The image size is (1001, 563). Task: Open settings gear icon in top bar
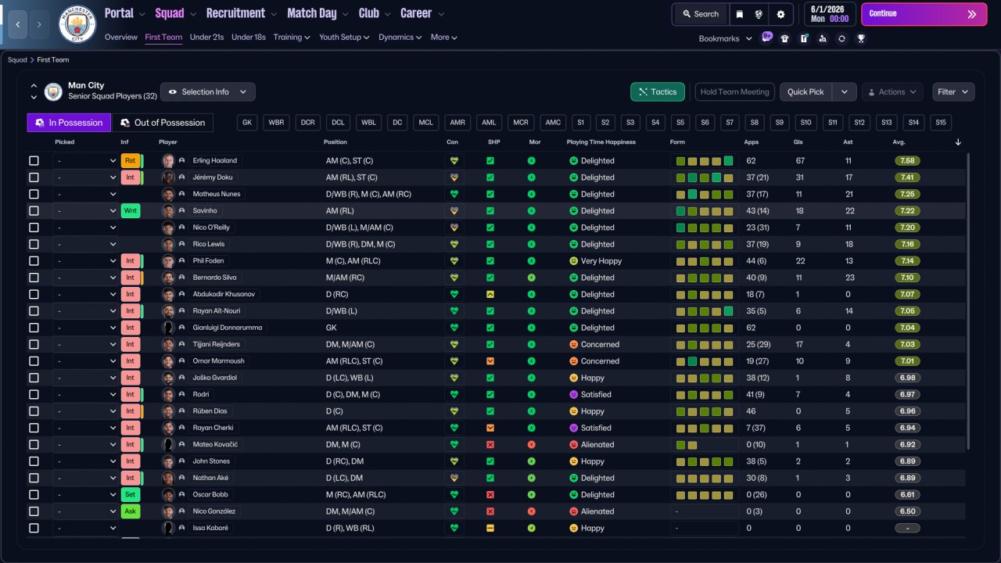(x=780, y=14)
